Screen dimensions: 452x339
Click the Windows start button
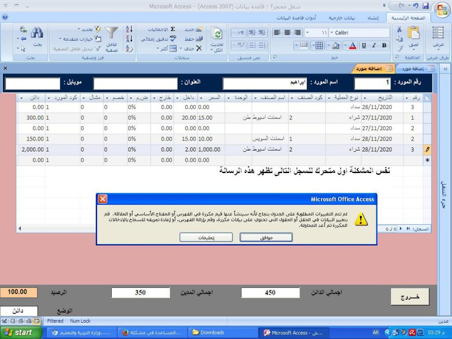tap(21, 333)
